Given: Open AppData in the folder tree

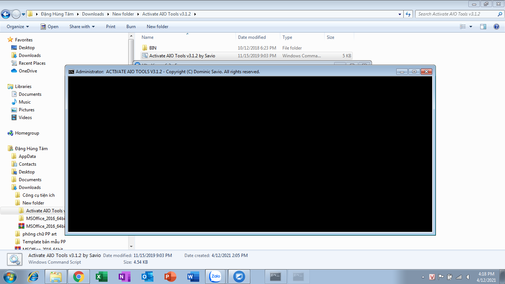Looking at the screenshot, I should tap(27, 156).
